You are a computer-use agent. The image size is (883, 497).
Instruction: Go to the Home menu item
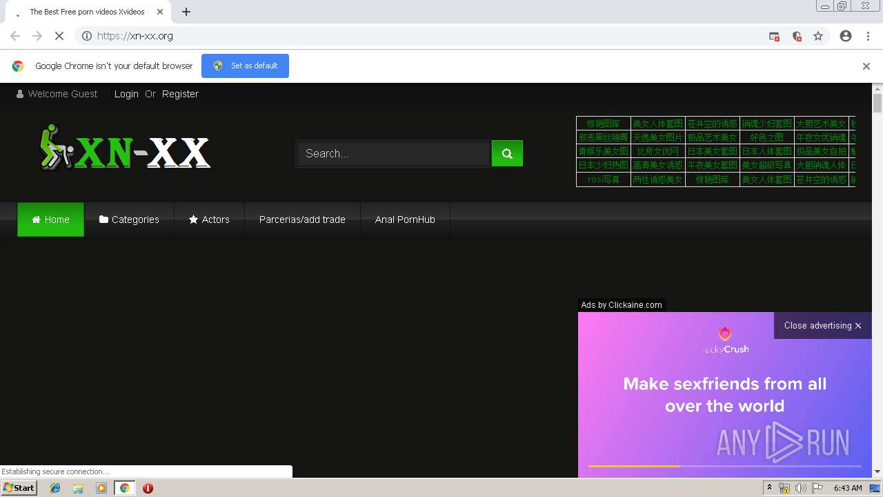(50, 220)
